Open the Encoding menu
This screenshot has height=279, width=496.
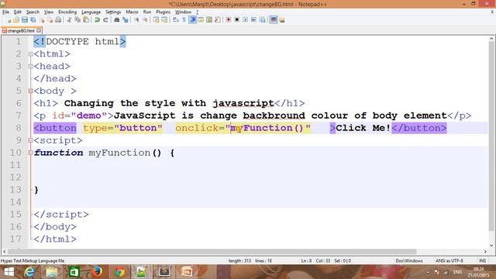[x=67, y=12]
